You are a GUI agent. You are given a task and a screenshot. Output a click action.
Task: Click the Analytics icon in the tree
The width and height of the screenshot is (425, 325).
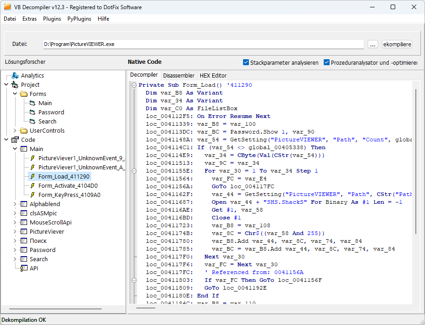(x=15, y=75)
